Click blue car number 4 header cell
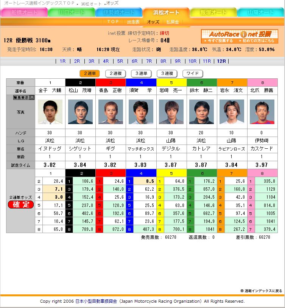Viewport: 285px width, 308px height. pyautogui.click(x=141, y=82)
